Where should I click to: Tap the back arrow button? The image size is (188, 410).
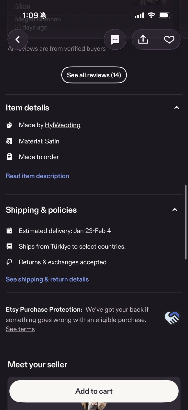[18, 39]
